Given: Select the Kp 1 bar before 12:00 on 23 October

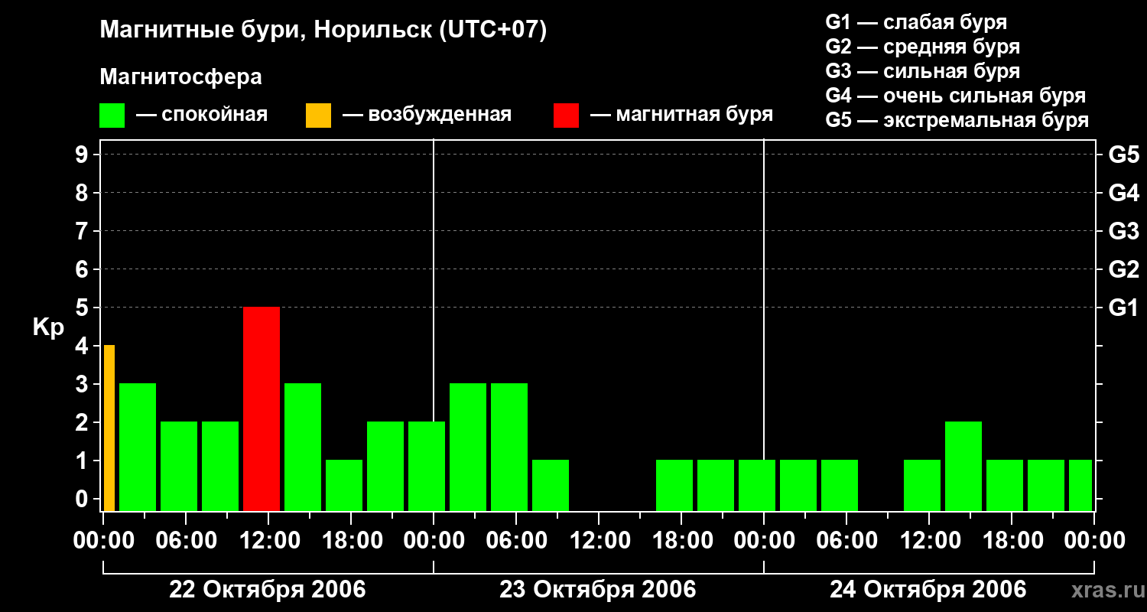Looking at the screenshot, I should tap(551, 486).
